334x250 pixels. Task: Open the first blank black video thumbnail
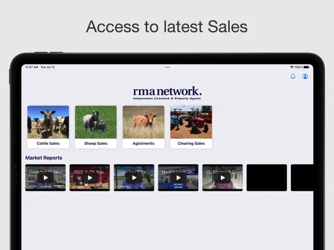(267, 178)
